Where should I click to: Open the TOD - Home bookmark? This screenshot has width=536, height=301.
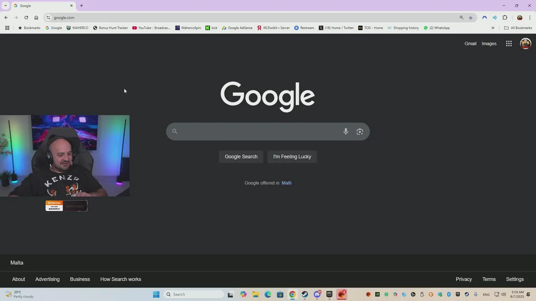371,28
